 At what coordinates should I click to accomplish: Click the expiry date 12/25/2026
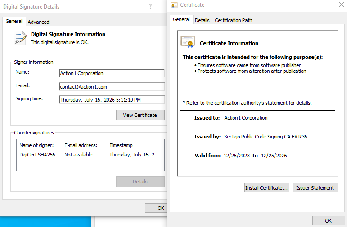click(274, 156)
